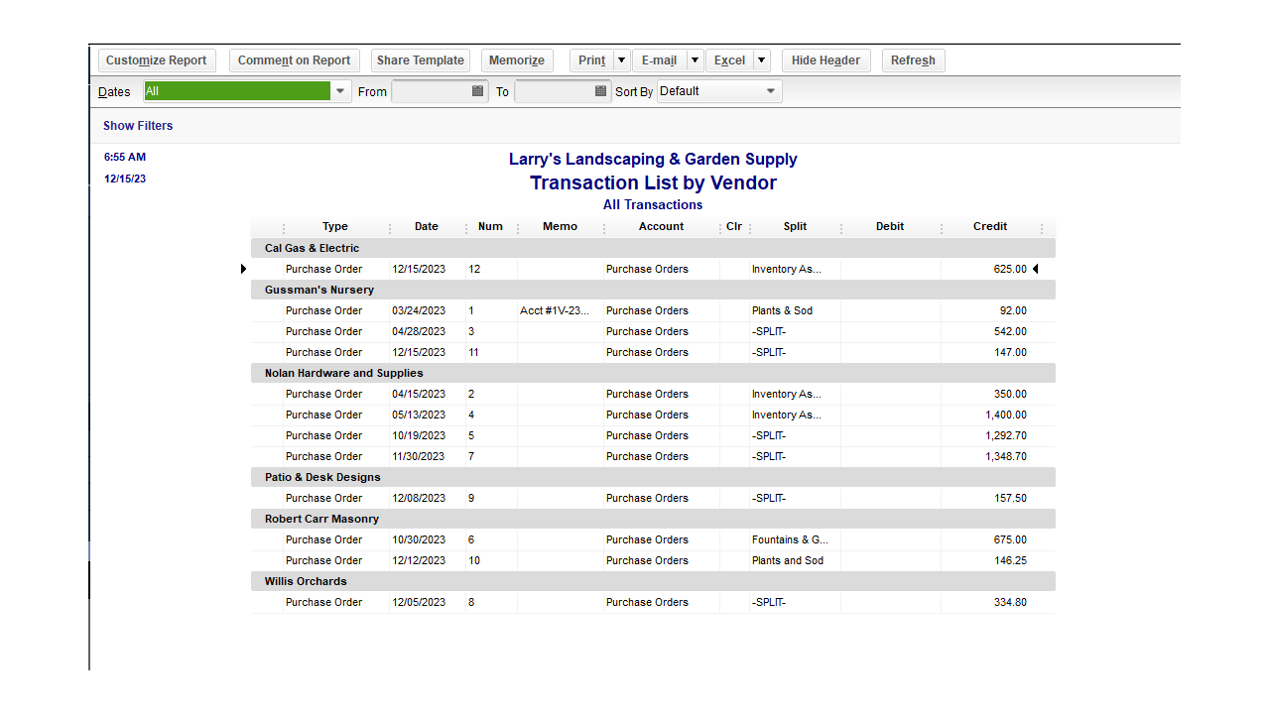
Task: Open the Dates filter combo box
Action: point(238,90)
